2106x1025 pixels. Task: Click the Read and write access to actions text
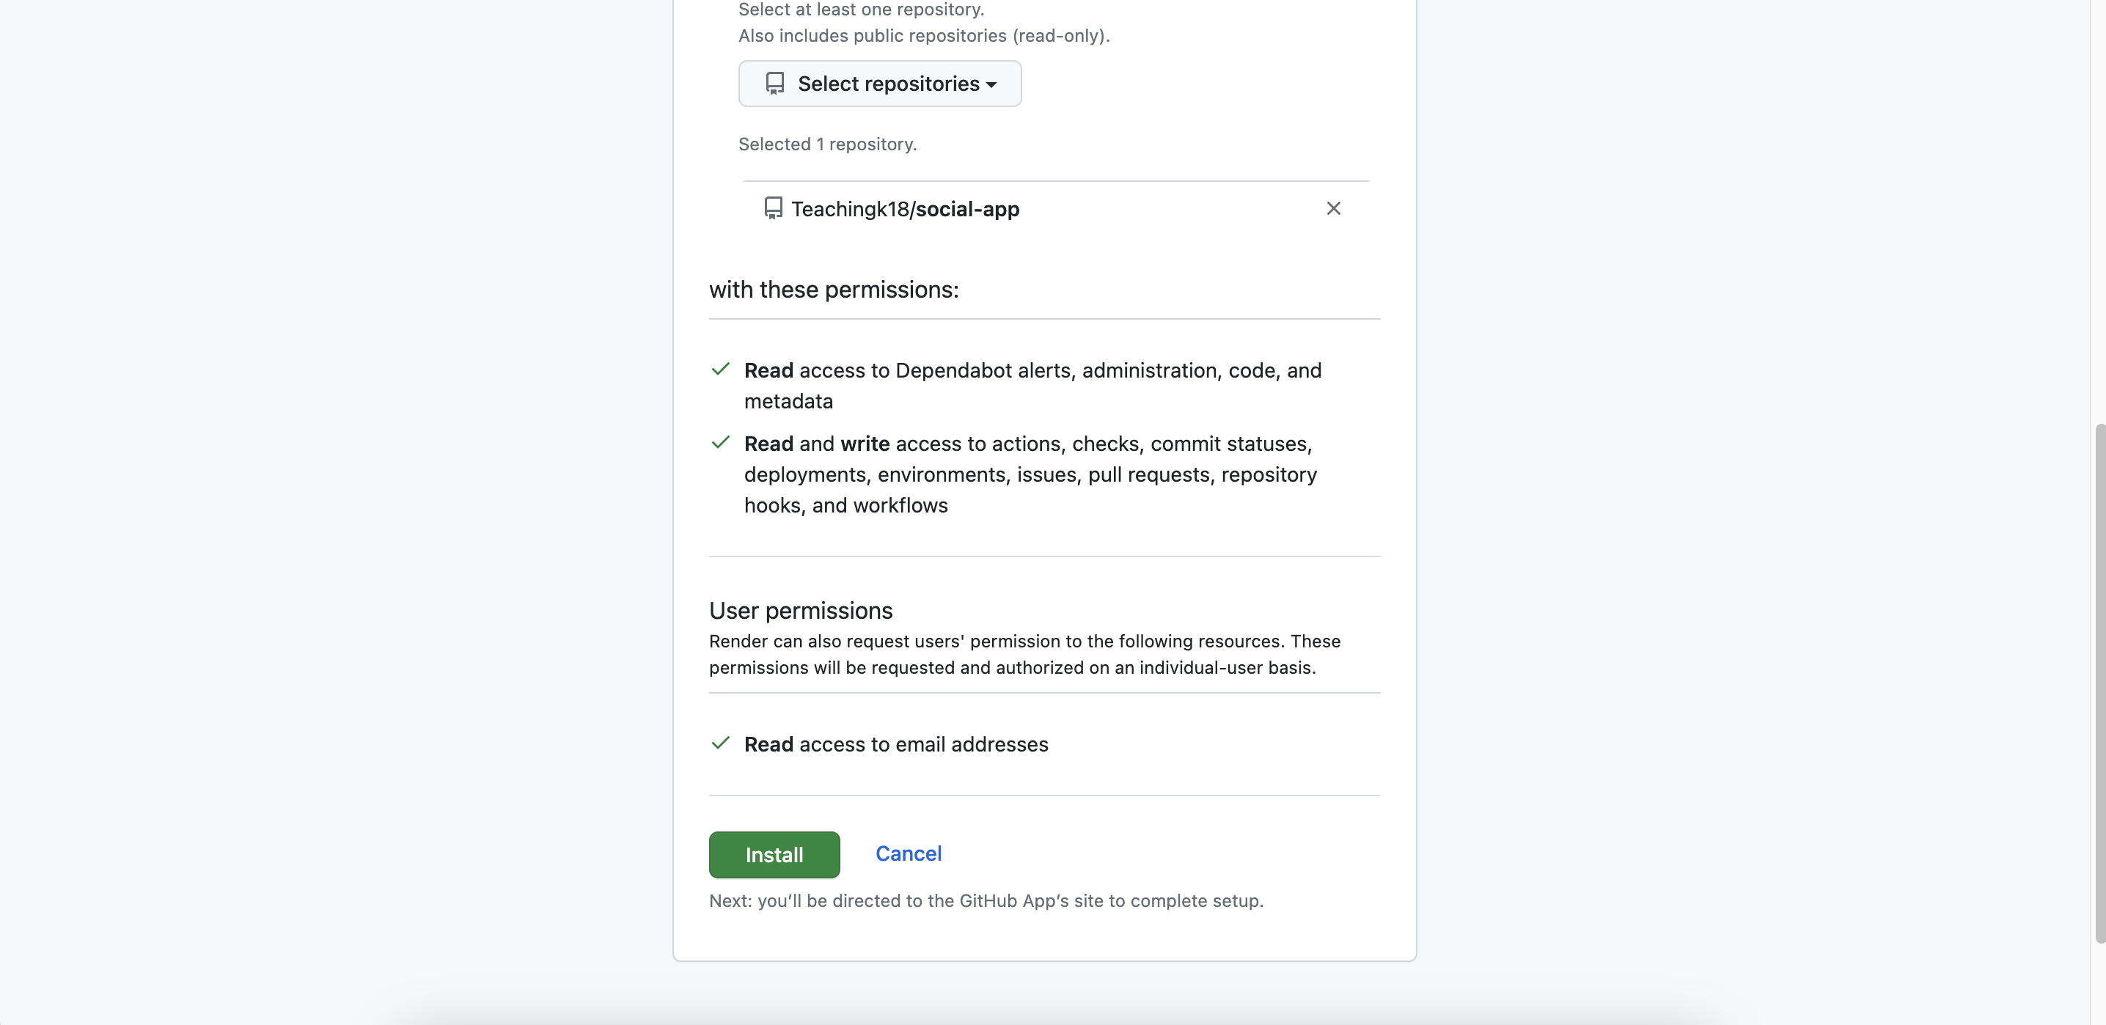[x=1030, y=474]
